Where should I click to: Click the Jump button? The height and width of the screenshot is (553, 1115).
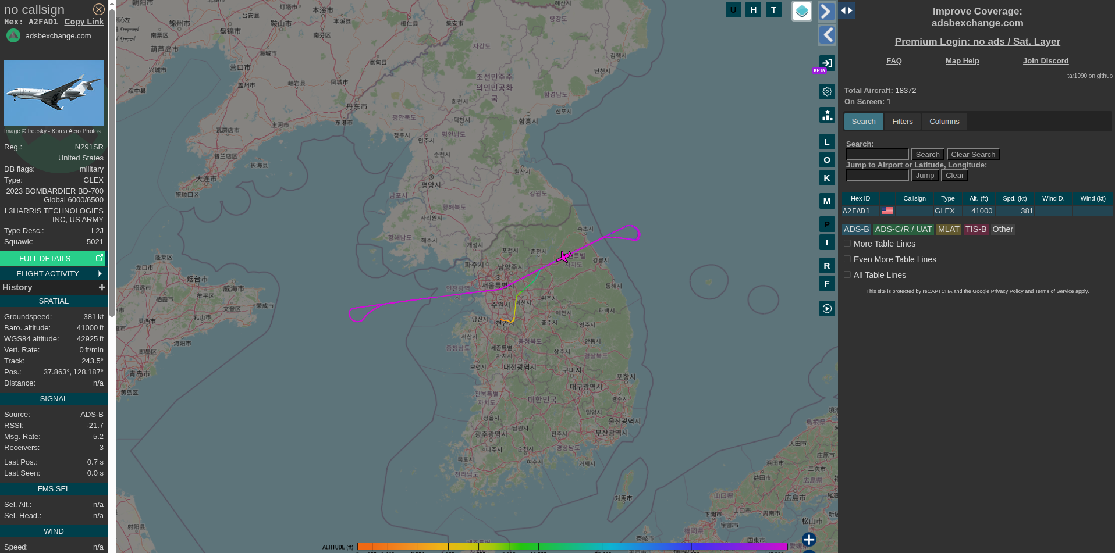[x=925, y=176]
